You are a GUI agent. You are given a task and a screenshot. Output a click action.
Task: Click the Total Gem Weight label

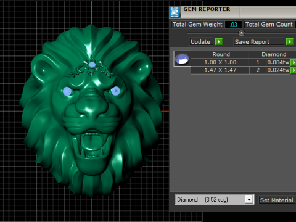197,25
